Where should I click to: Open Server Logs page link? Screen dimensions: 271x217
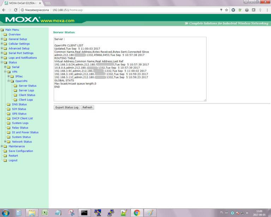coord(26,90)
